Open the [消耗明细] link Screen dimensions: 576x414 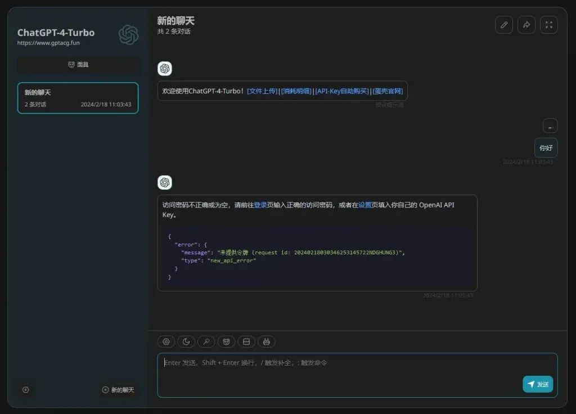pos(296,91)
